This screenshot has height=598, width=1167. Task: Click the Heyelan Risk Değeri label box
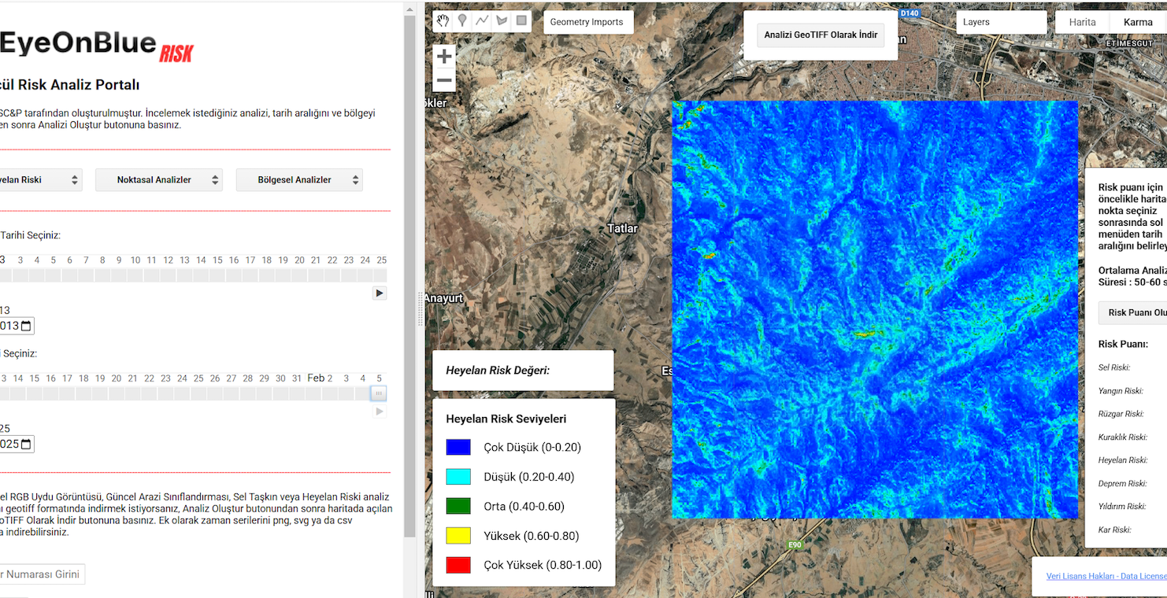pos(523,371)
